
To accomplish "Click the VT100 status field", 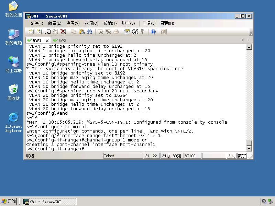I will [192, 156].
